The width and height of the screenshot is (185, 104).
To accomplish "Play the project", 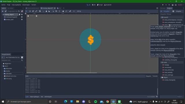I will [x=163, y=5].
